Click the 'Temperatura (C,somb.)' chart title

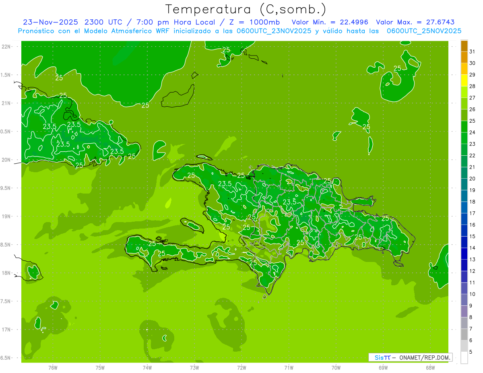click(x=246, y=9)
